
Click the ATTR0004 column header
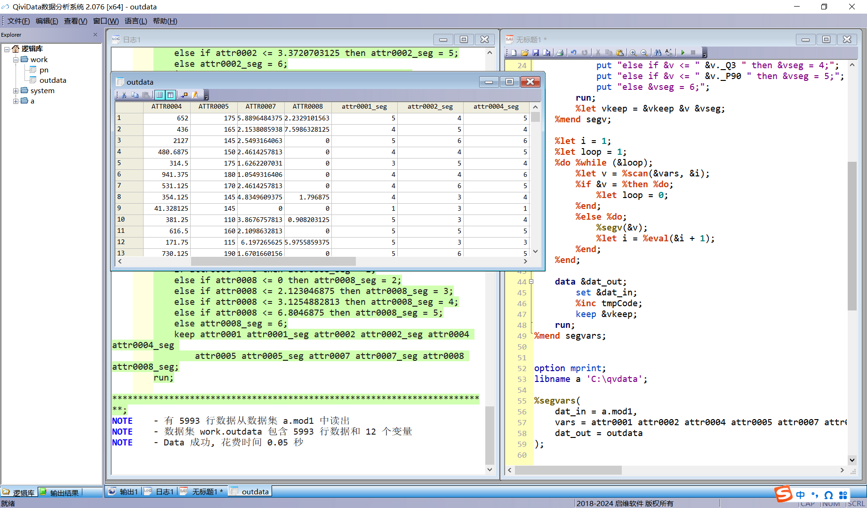click(x=167, y=107)
